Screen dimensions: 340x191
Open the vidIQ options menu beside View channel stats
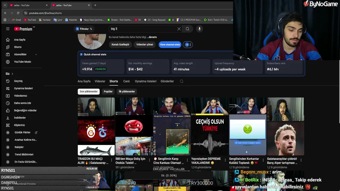188,45
